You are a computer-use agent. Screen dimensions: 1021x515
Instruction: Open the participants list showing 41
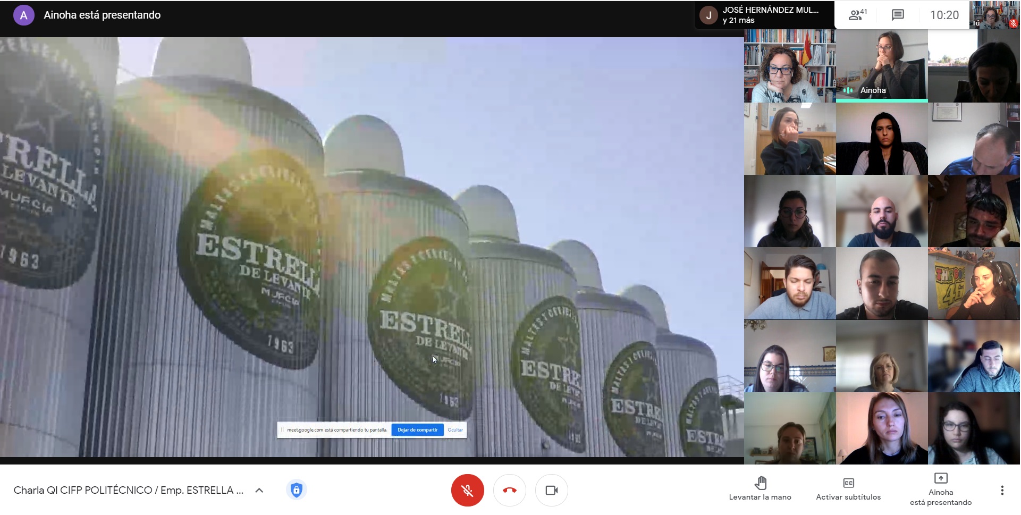(x=857, y=15)
